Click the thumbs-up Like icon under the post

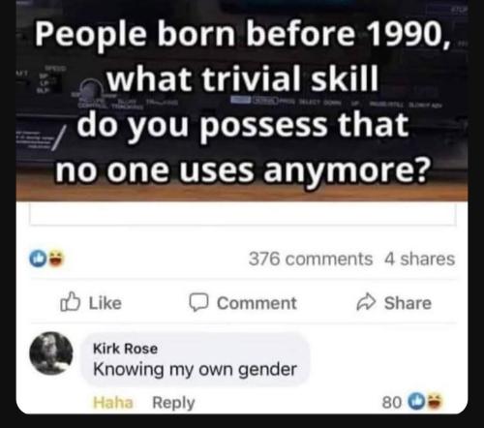click(x=70, y=301)
